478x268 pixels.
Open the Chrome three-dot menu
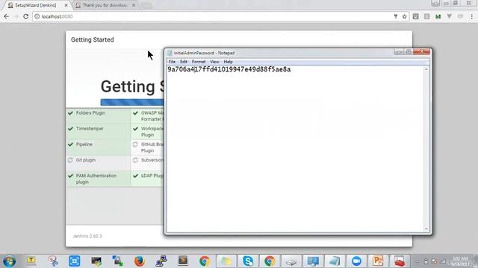click(472, 16)
